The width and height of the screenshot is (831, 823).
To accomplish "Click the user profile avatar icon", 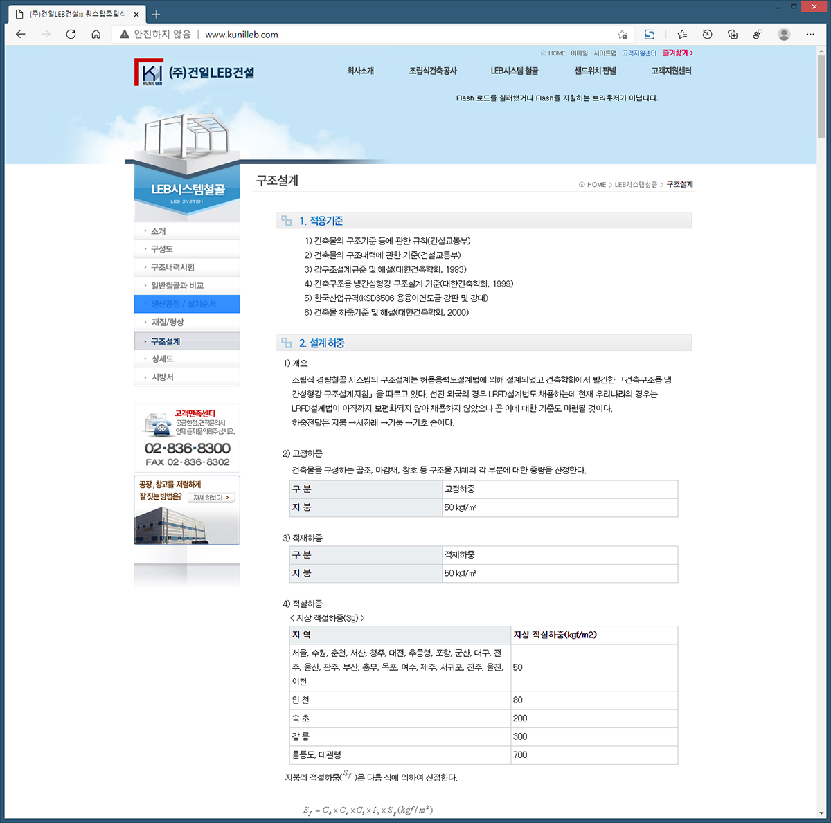I will click(x=784, y=35).
